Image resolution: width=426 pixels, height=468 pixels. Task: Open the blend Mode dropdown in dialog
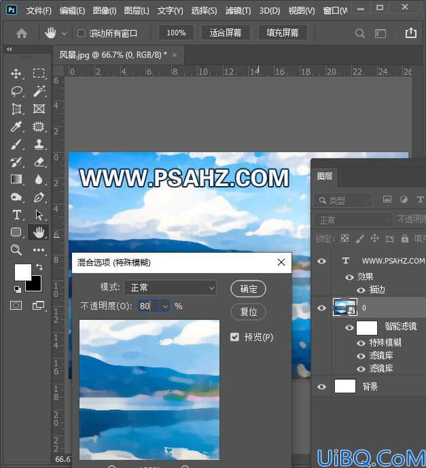click(x=170, y=288)
